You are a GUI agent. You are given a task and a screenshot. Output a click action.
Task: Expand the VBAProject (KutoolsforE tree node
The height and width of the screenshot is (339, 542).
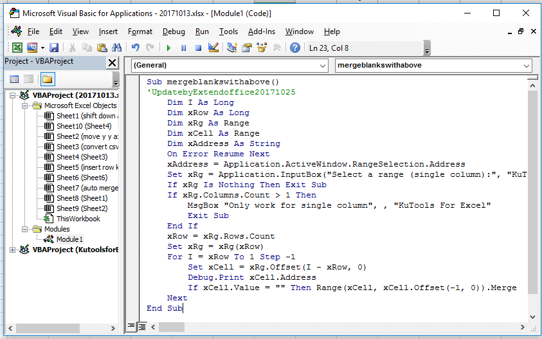[x=14, y=250]
